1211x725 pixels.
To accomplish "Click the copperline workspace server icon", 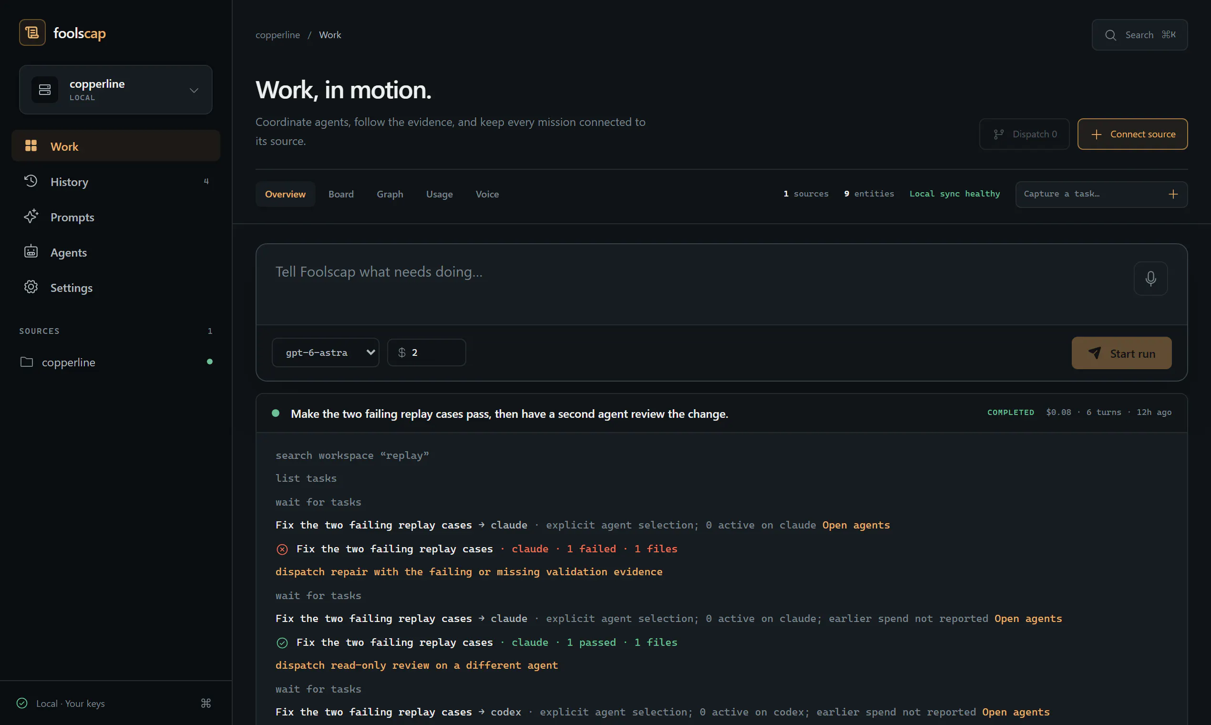I will 44,90.
